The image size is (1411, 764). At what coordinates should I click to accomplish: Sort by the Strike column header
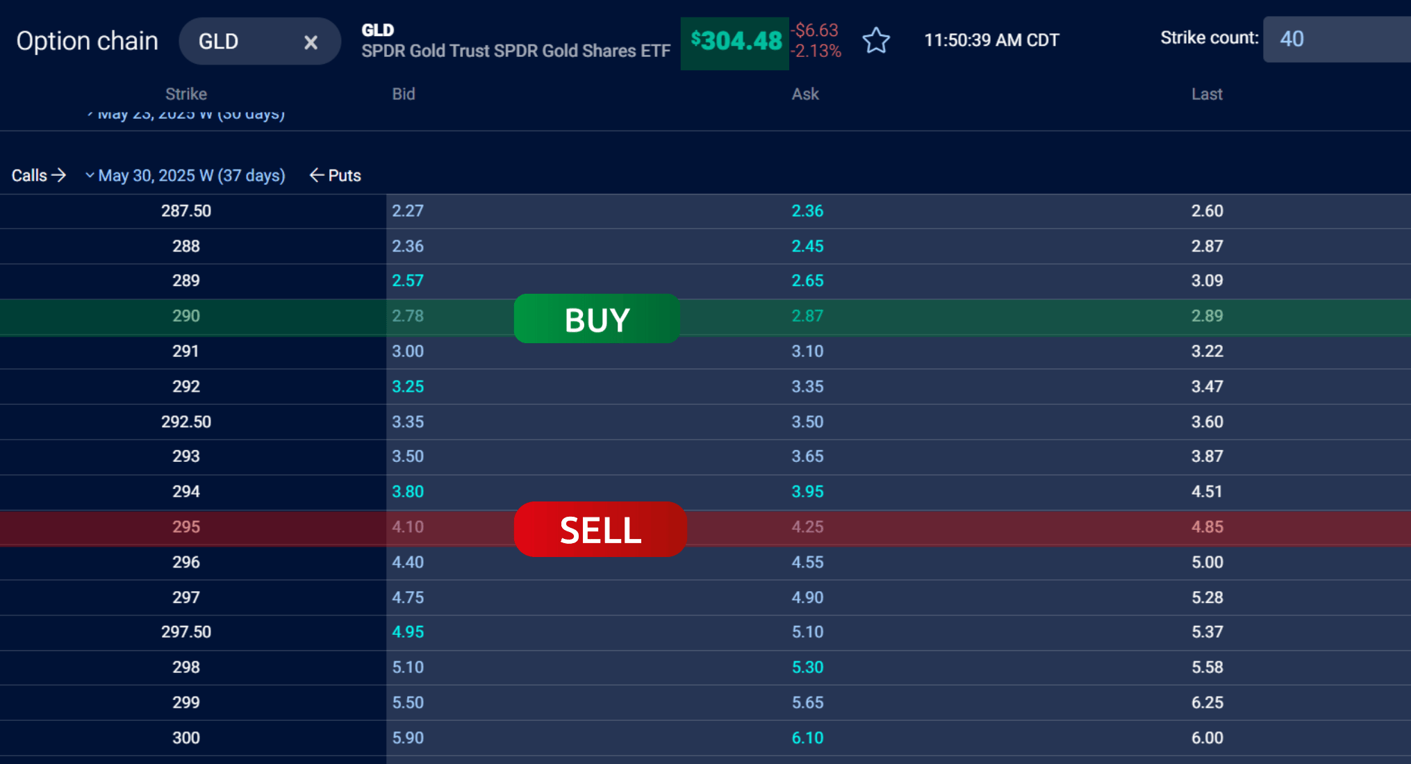coord(185,94)
